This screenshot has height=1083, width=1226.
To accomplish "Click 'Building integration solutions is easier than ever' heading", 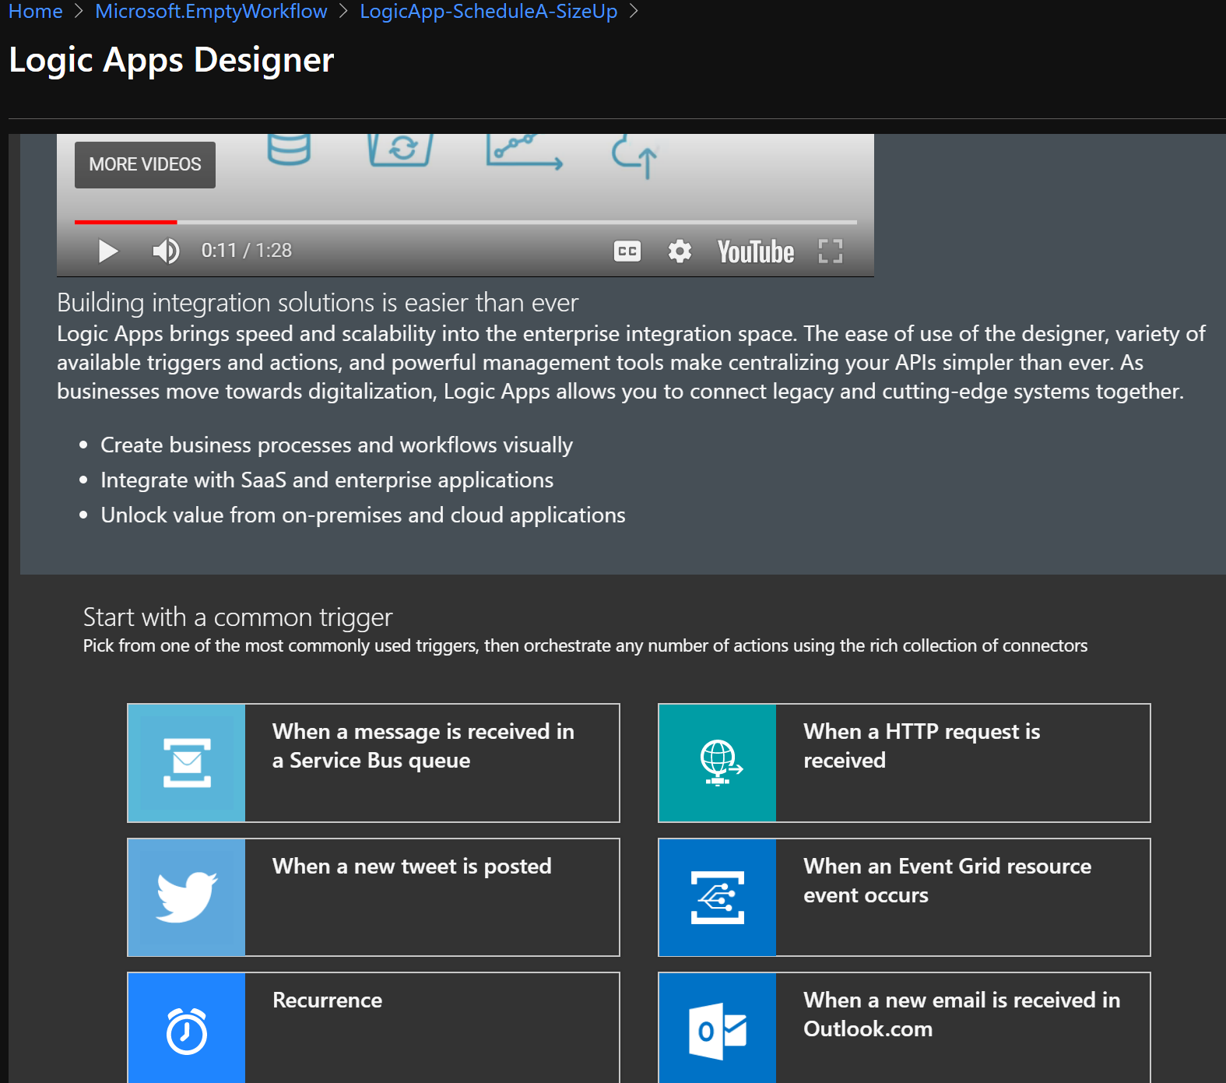I will tap(318, 303).
